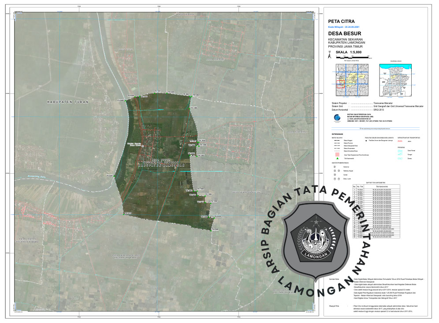This screenshot has width=439, height=323.
Task: Click the Sungai river legend symbol
Action: [401, 155]
